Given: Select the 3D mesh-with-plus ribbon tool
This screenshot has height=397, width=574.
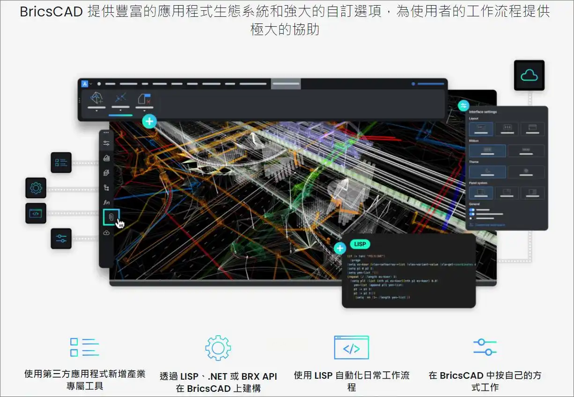Looking at the screenshot, I should 97,98.
